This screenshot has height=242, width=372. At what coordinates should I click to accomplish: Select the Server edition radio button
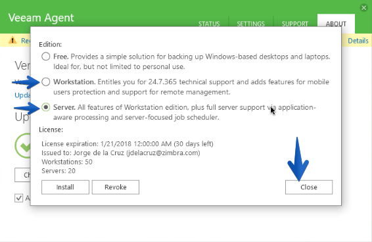[46, 107]
